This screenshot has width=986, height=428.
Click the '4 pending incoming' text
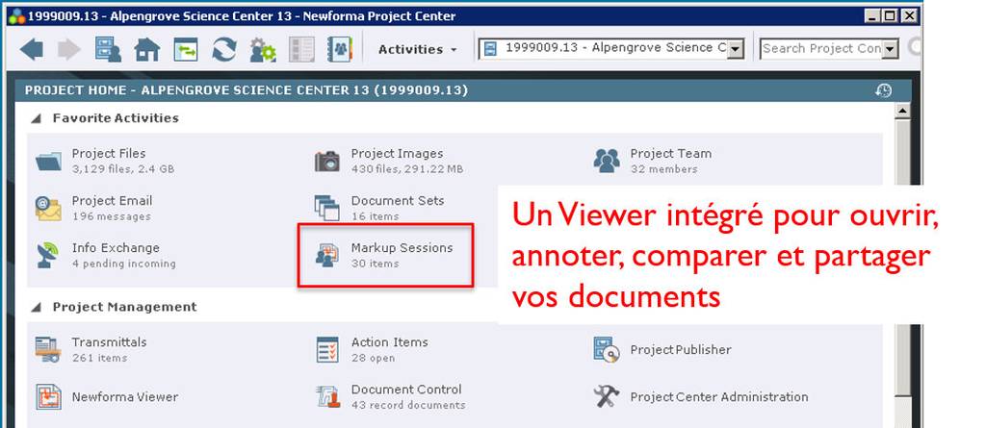(124, 264)
